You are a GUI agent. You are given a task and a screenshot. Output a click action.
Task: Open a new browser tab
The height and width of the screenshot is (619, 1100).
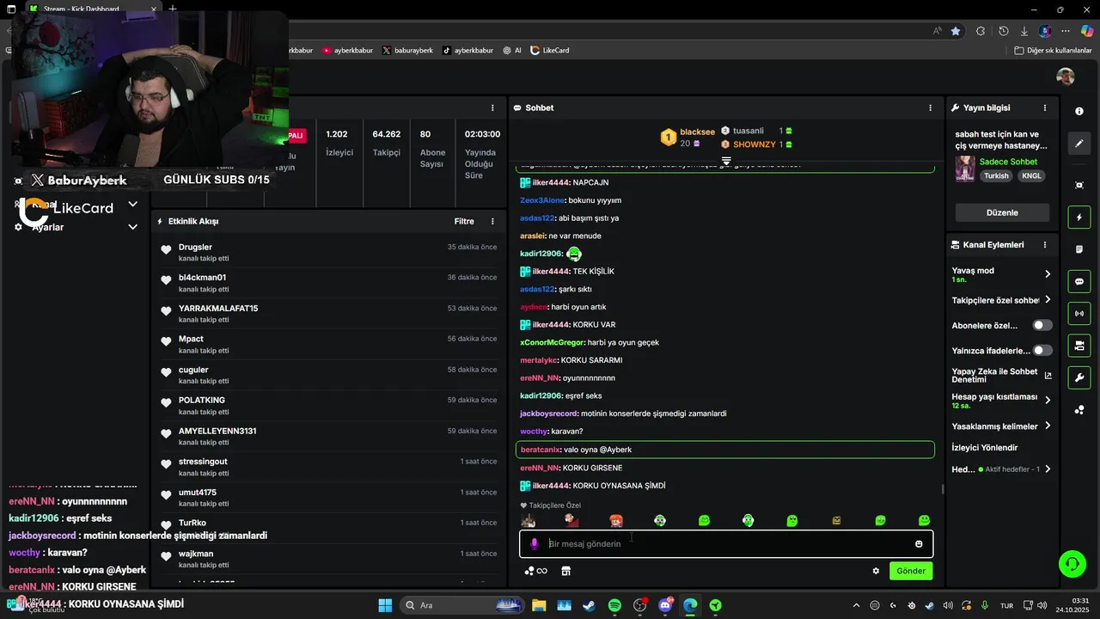click(x=173, y=9)
